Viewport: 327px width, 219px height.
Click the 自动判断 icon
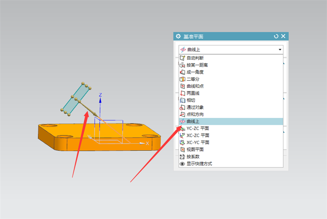(x=182, y=58)
